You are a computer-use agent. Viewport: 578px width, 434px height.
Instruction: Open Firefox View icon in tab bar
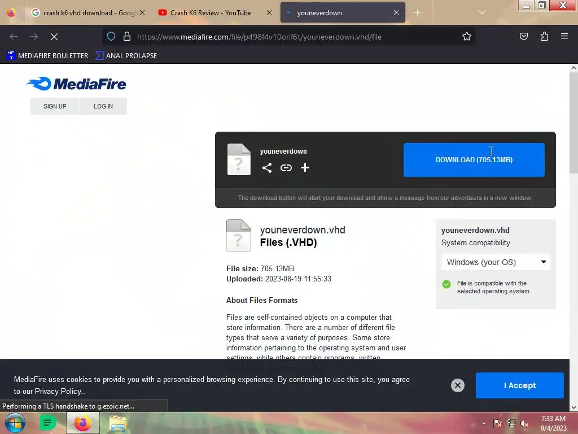[11, 13]
